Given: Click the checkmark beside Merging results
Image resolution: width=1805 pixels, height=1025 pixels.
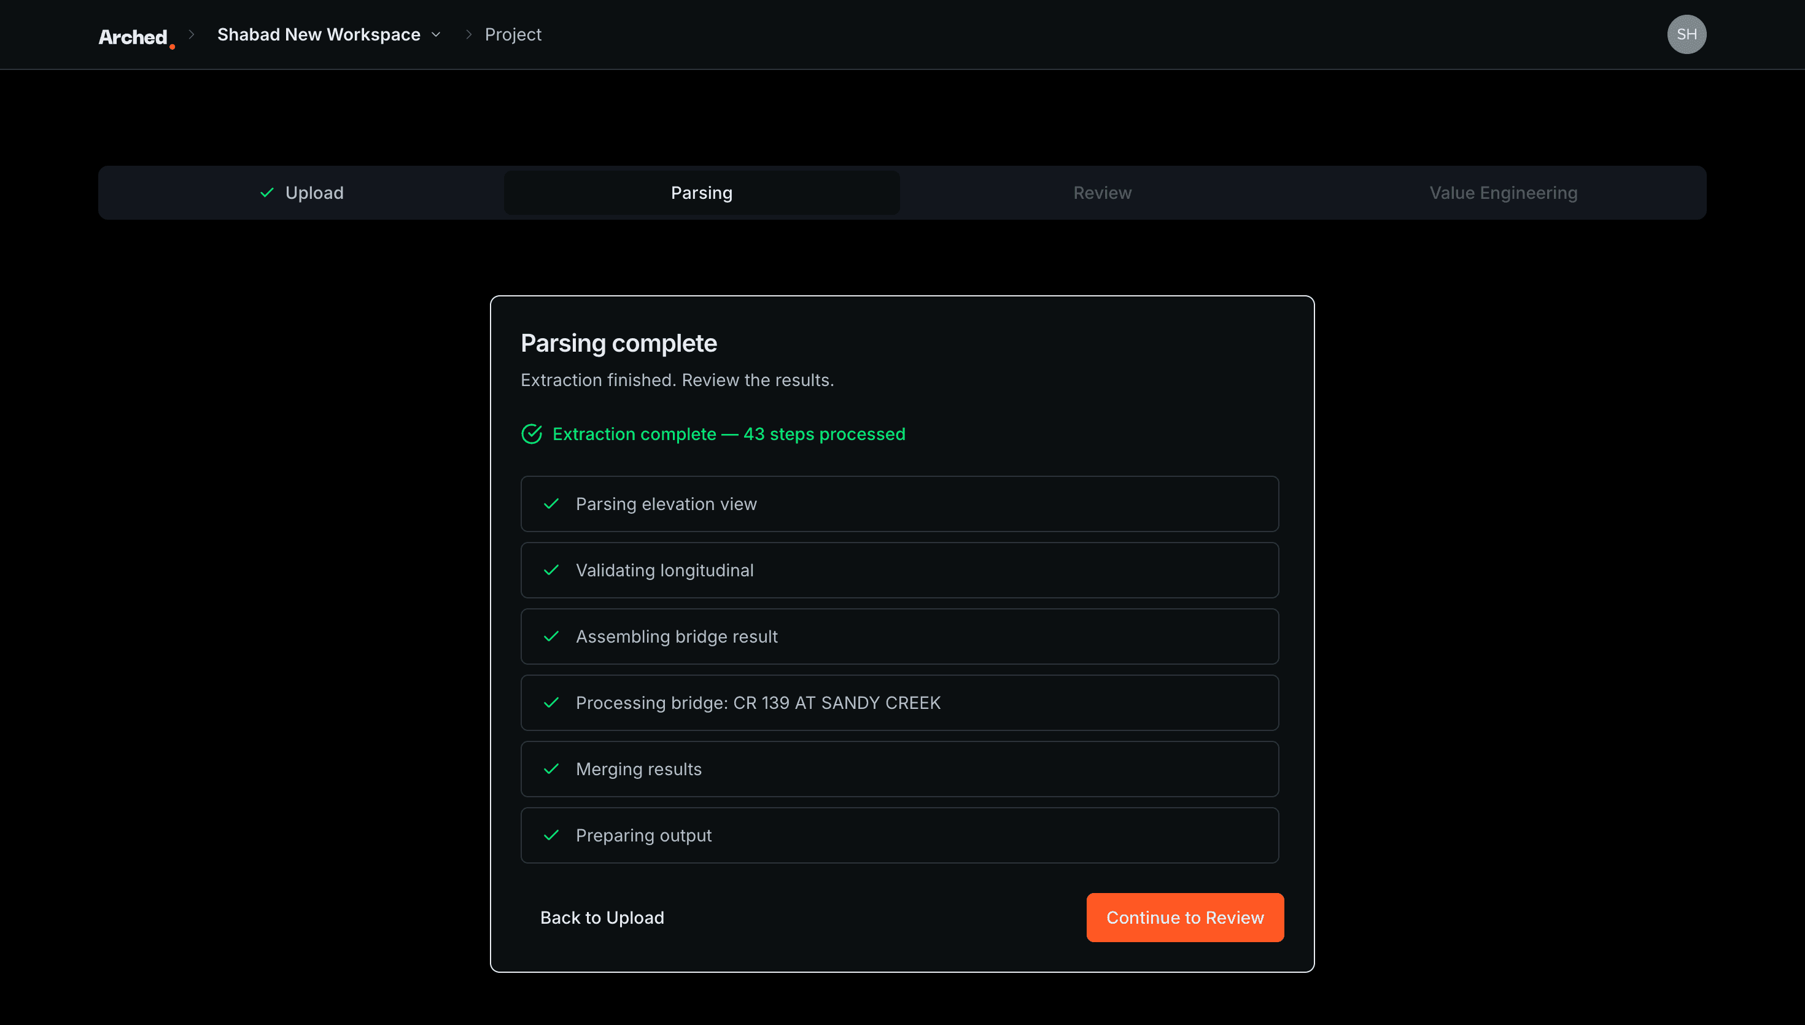Looking at the screenshot, I should click(x=552, y=768).
